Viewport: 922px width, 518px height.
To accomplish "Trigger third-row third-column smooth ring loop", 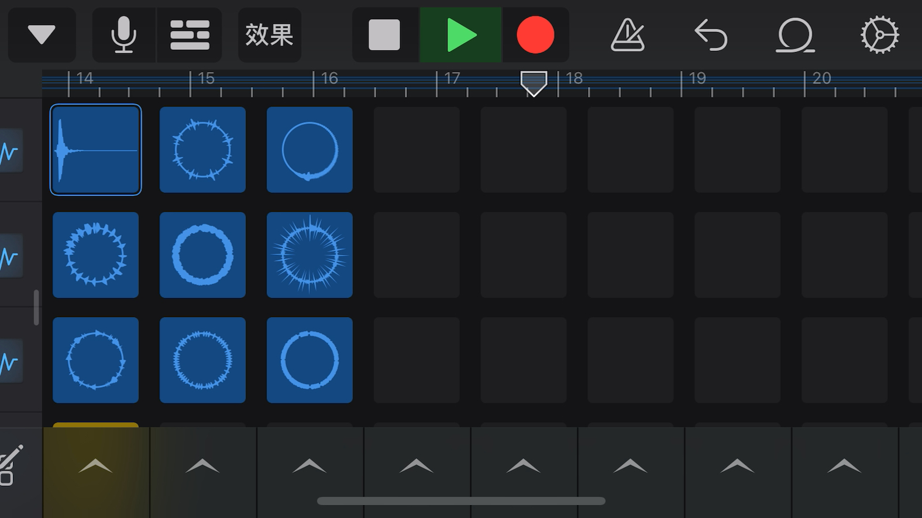I will 309,360.
